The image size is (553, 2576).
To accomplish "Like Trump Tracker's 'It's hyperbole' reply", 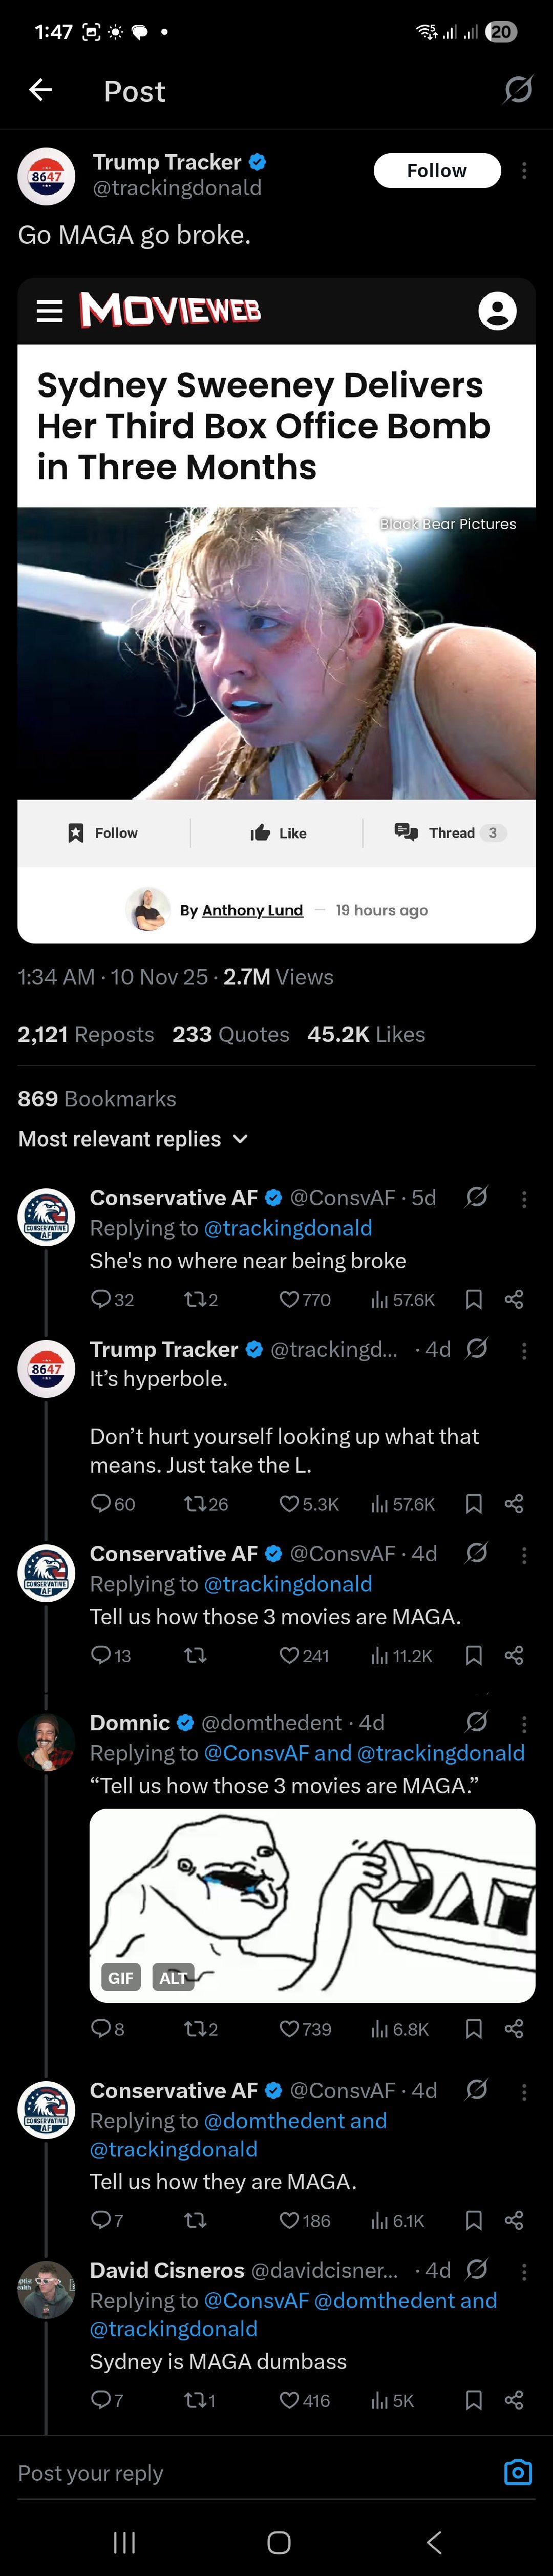I will [308, 1503].
